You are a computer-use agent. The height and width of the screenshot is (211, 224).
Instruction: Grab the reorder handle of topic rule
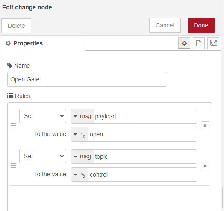(x=13, y=166)
